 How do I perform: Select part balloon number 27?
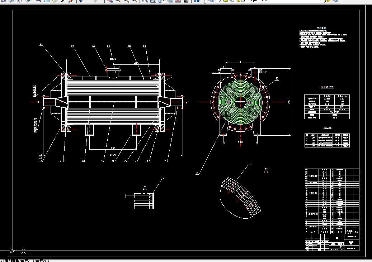tap(108, 47)
